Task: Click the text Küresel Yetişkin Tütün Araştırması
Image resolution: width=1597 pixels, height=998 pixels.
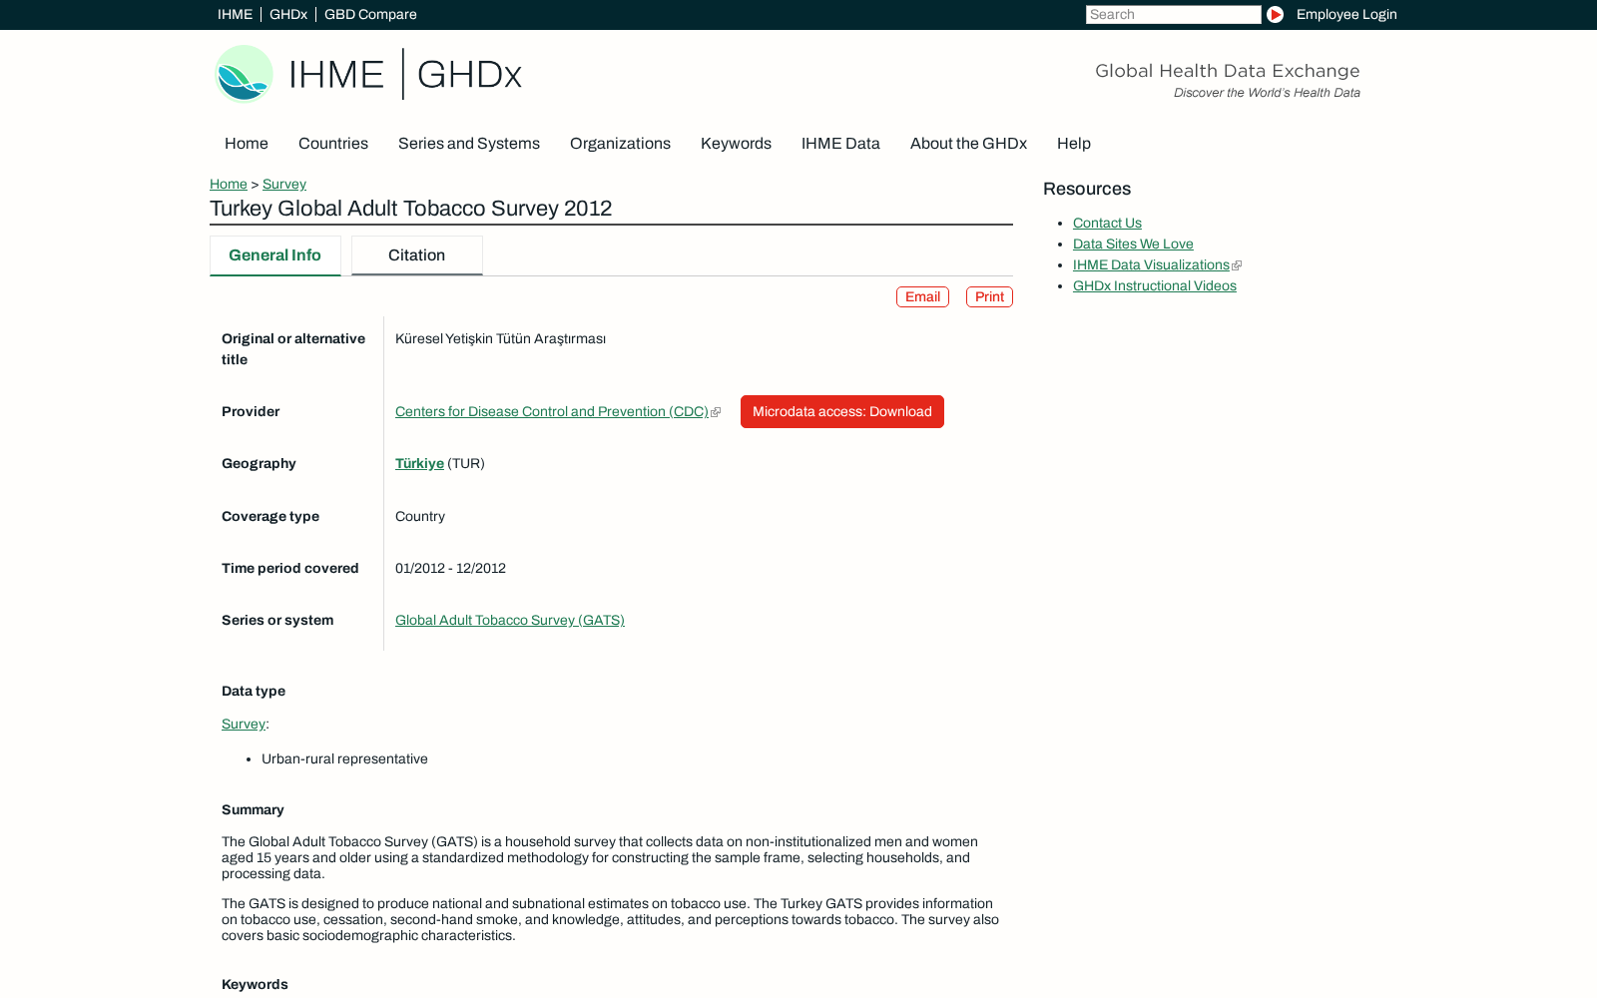Action: [x=500, y=338]
